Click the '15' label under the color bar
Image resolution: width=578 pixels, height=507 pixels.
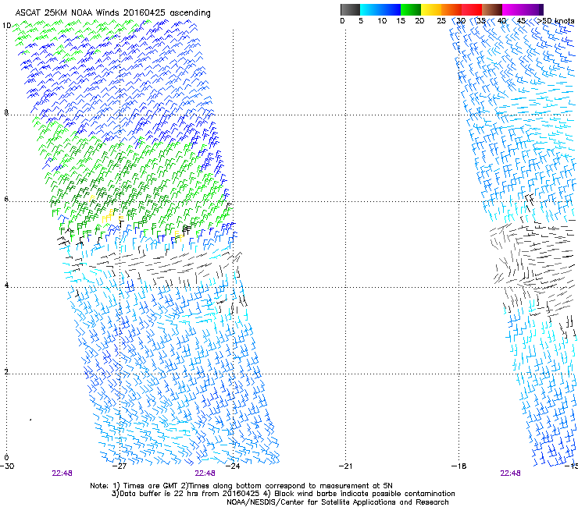(401, 20)
